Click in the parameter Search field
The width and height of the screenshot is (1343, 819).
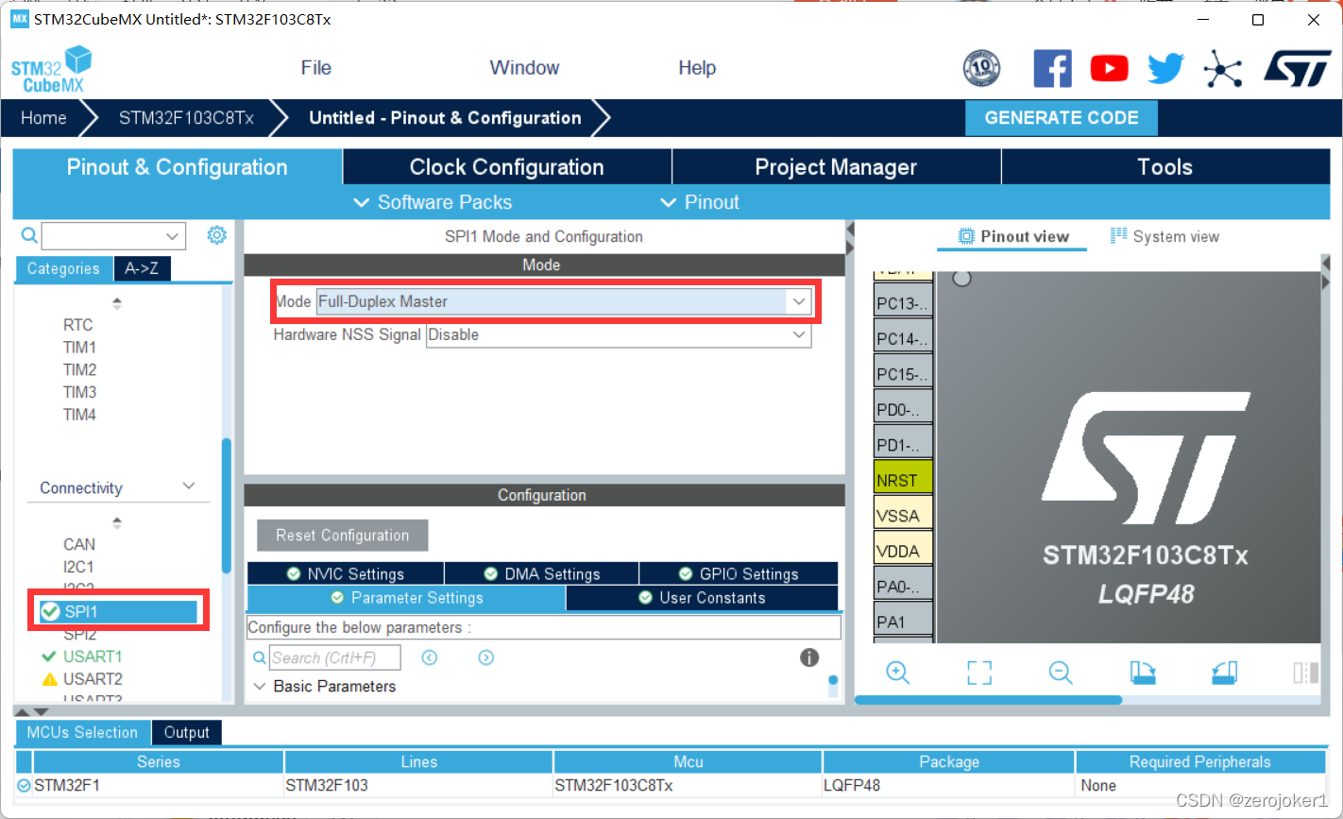point(335,657)
